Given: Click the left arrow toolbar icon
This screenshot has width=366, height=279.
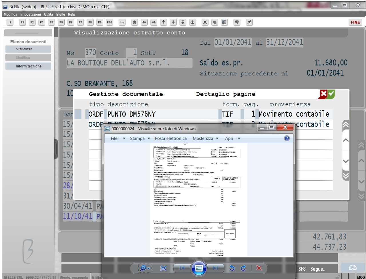Looking at the screenshot, I should (x=144, y=22).
